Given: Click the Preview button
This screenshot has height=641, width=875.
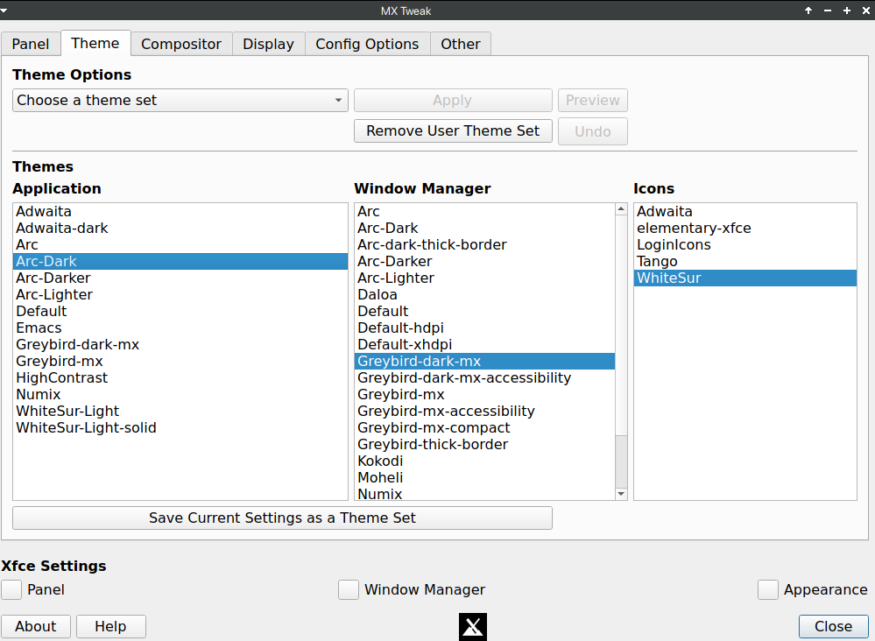Looking at the screenshot, I should [593, 101].
